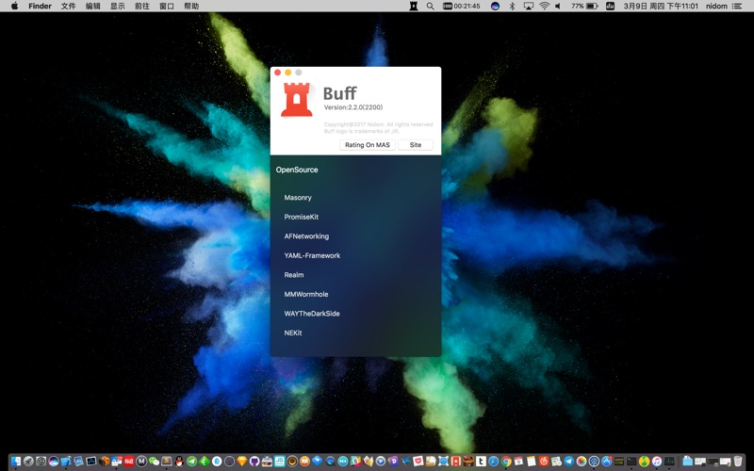The image size is (754, 471).
Task: Click the Rating On MAS button
Action: point(368,145)
